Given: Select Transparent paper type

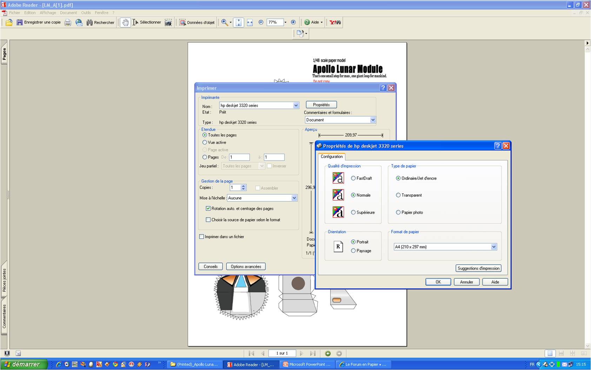Looking at the screenshot, I should point(398,195).
